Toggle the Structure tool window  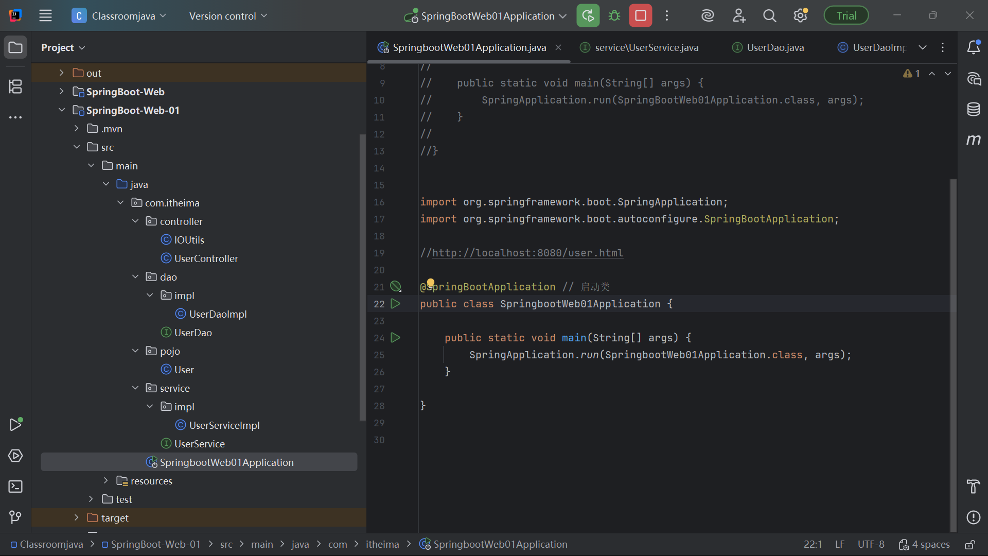coord(15,86)
